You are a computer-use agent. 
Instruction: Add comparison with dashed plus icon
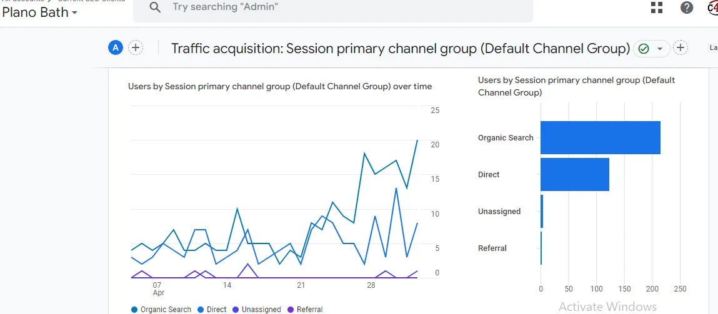[135, 47]
